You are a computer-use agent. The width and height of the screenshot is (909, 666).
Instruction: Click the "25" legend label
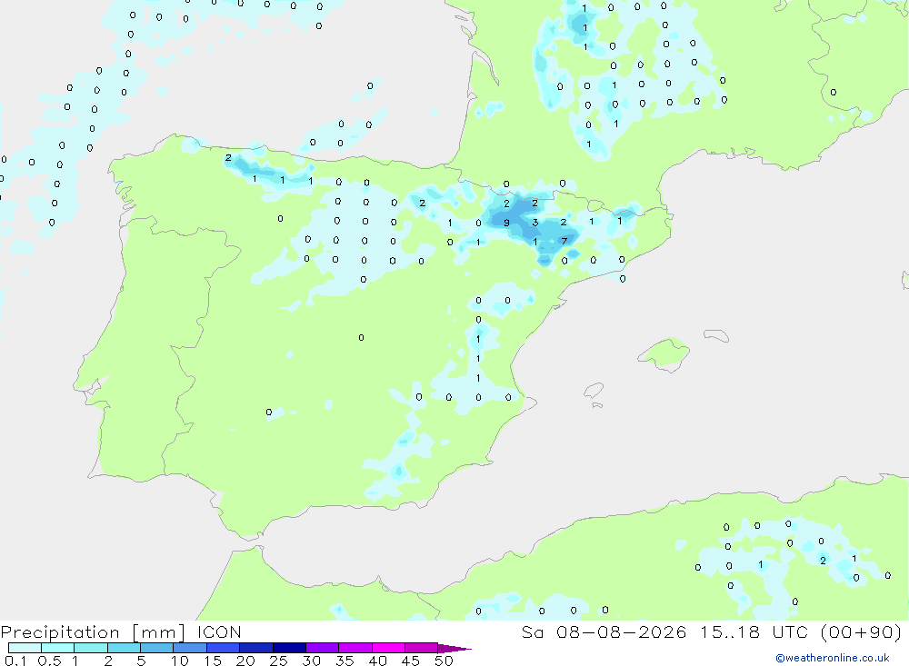(x=279, y=661)
